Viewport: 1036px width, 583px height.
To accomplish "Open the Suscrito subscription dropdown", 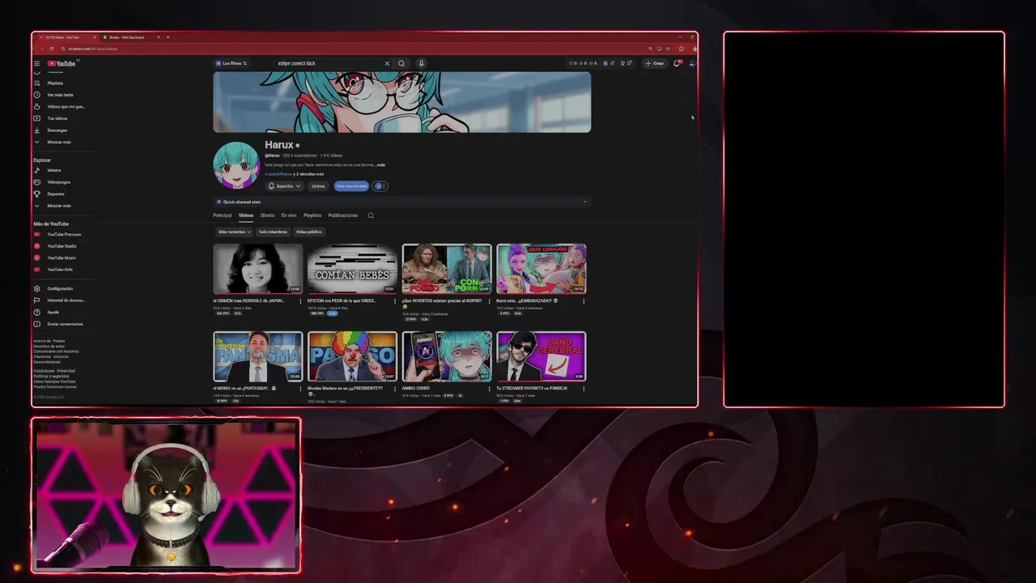I will [285, 186].
